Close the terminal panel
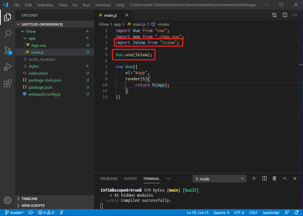303x216 pixels. (295, 179)
